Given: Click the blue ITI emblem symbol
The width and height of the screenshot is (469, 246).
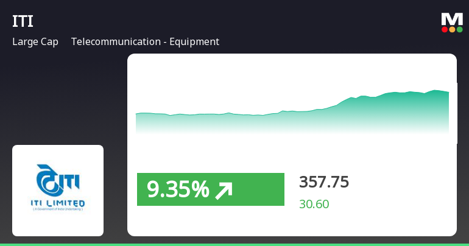Looking at the screenshot, I should point(45,178).
